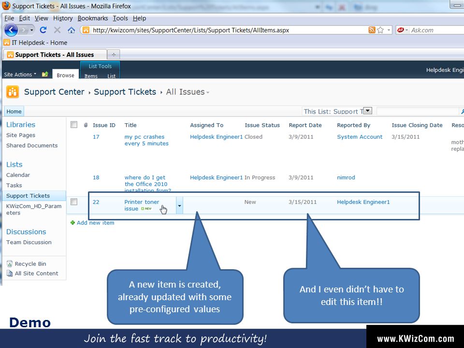The width and height of the screenshot is (464, 348).
Task: Click the RSS feed icon in address bar
Action: click(x=372, y=30)
